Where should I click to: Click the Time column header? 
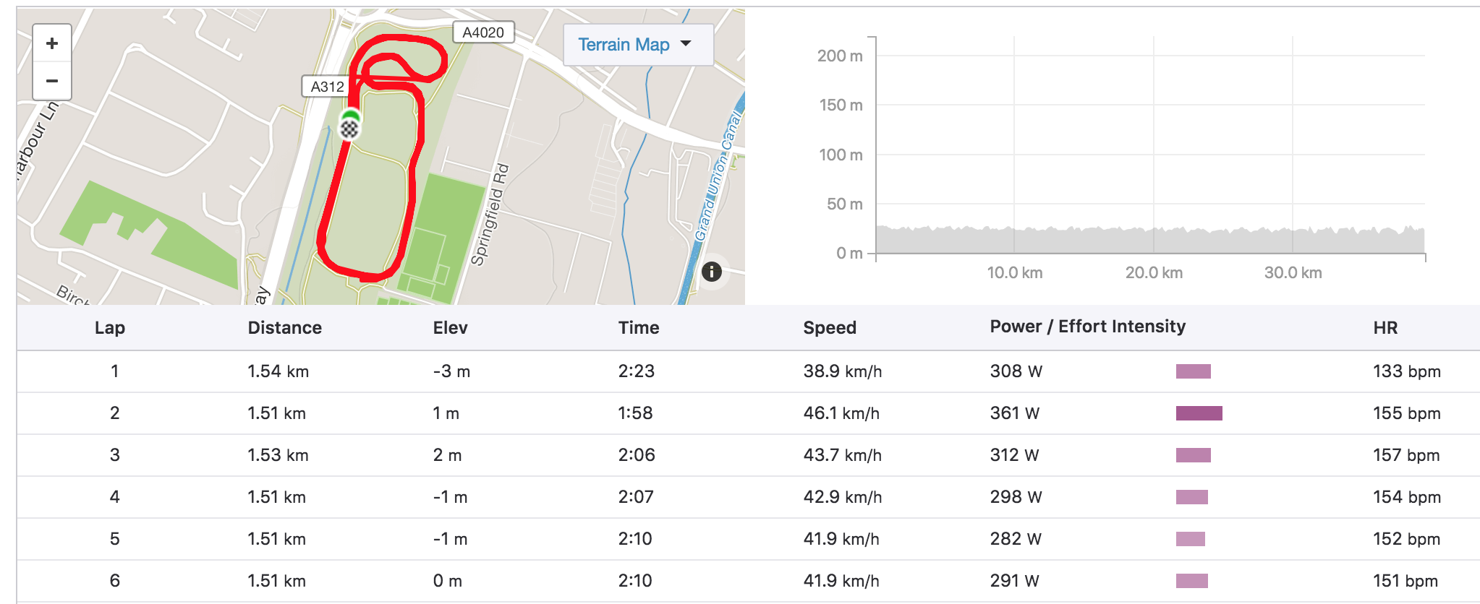tap(638, 328)
